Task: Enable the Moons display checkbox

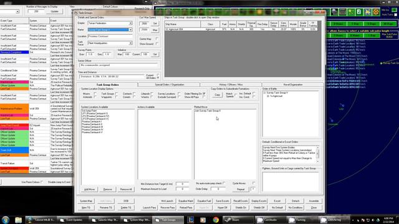Action: point(95,94)
